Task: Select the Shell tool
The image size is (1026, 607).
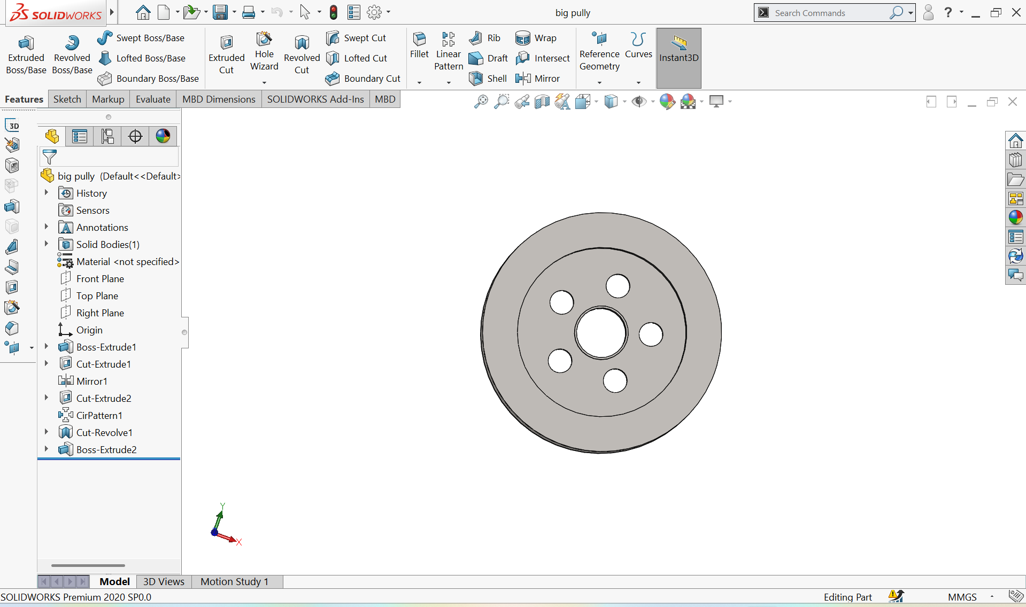Action: coord(488,79)
